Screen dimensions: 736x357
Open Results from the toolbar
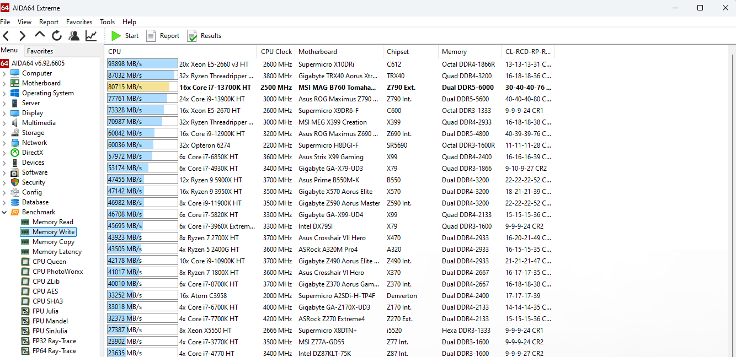click(x=204, y=36)
